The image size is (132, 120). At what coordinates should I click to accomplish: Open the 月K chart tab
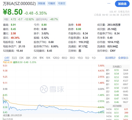35,58
